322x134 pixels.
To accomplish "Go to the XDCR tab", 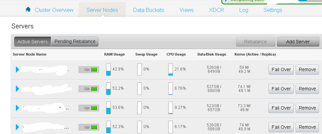I will (216, 10).
